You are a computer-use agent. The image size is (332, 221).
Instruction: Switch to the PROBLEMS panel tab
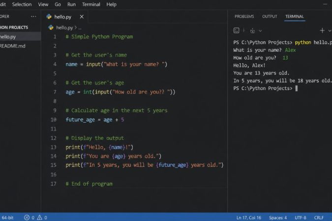tap(244, 17)
